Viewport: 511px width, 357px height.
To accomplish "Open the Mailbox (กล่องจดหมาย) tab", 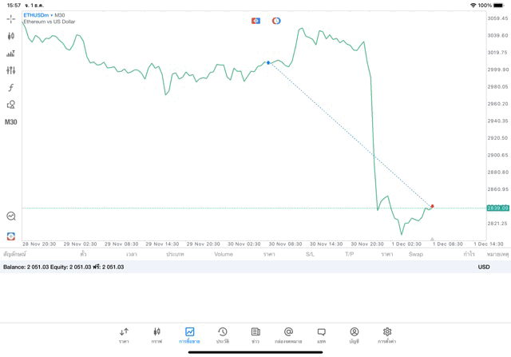I will 288,335.
